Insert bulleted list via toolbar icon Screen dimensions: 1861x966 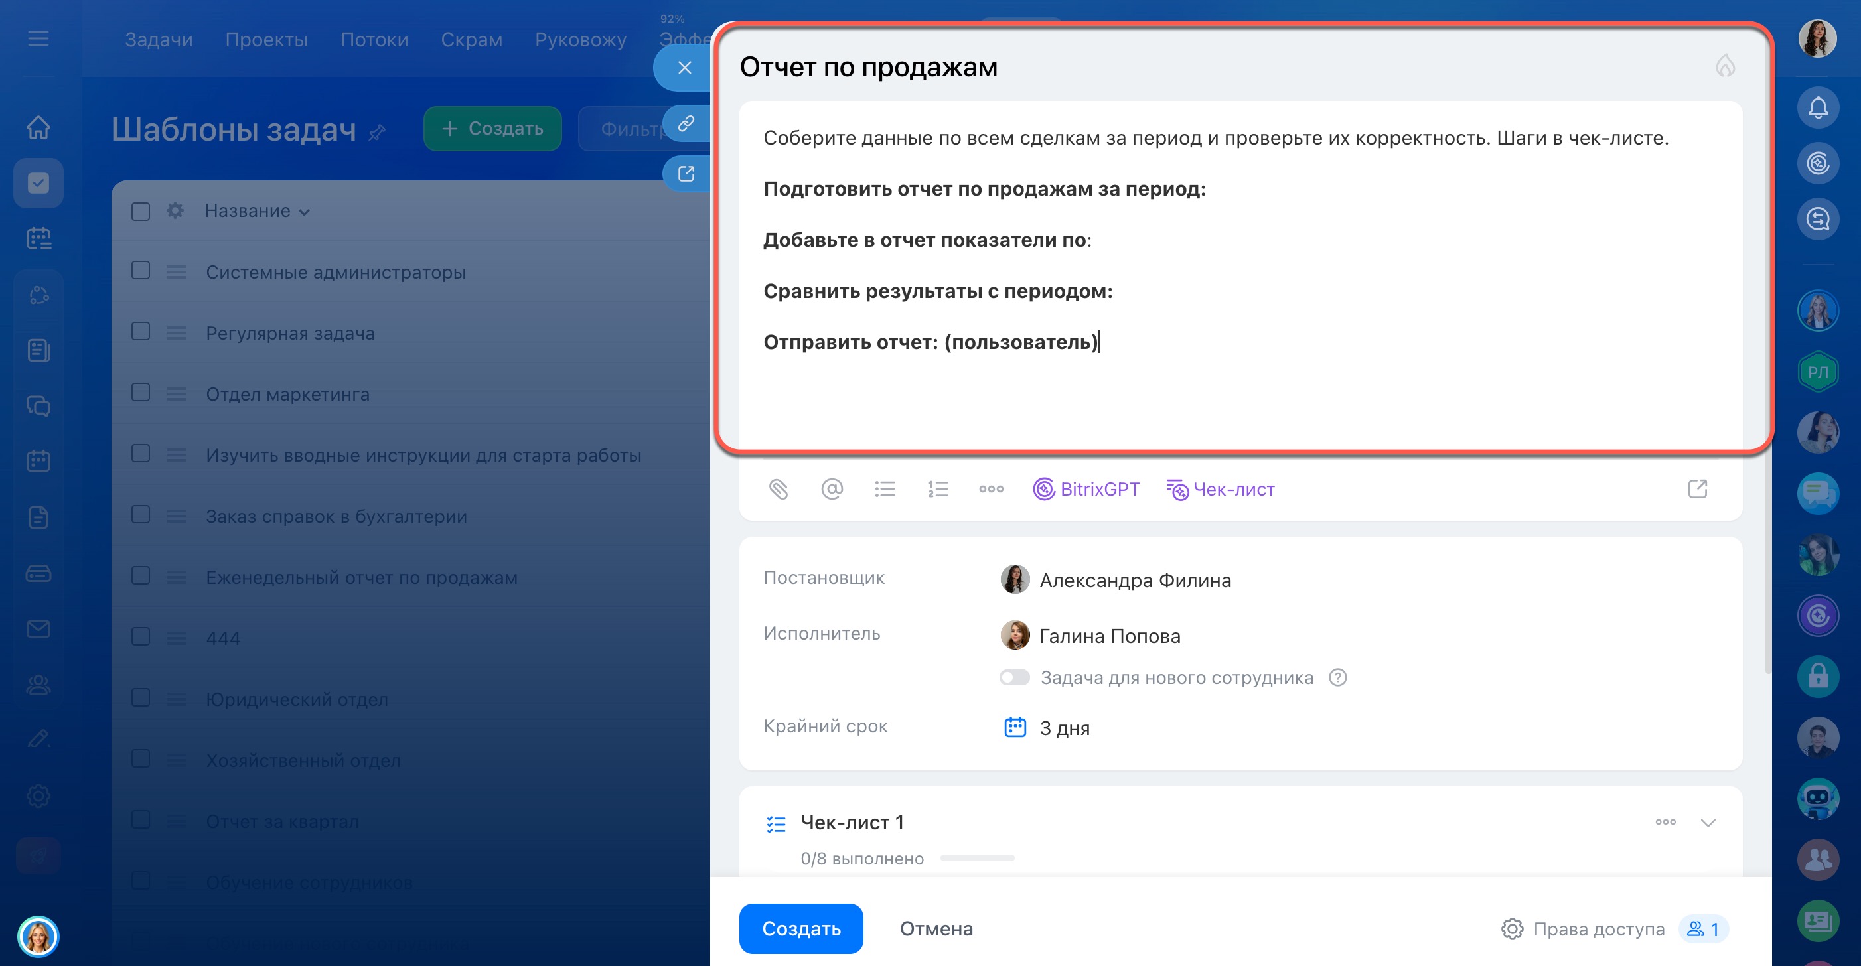tap(884, 489)
